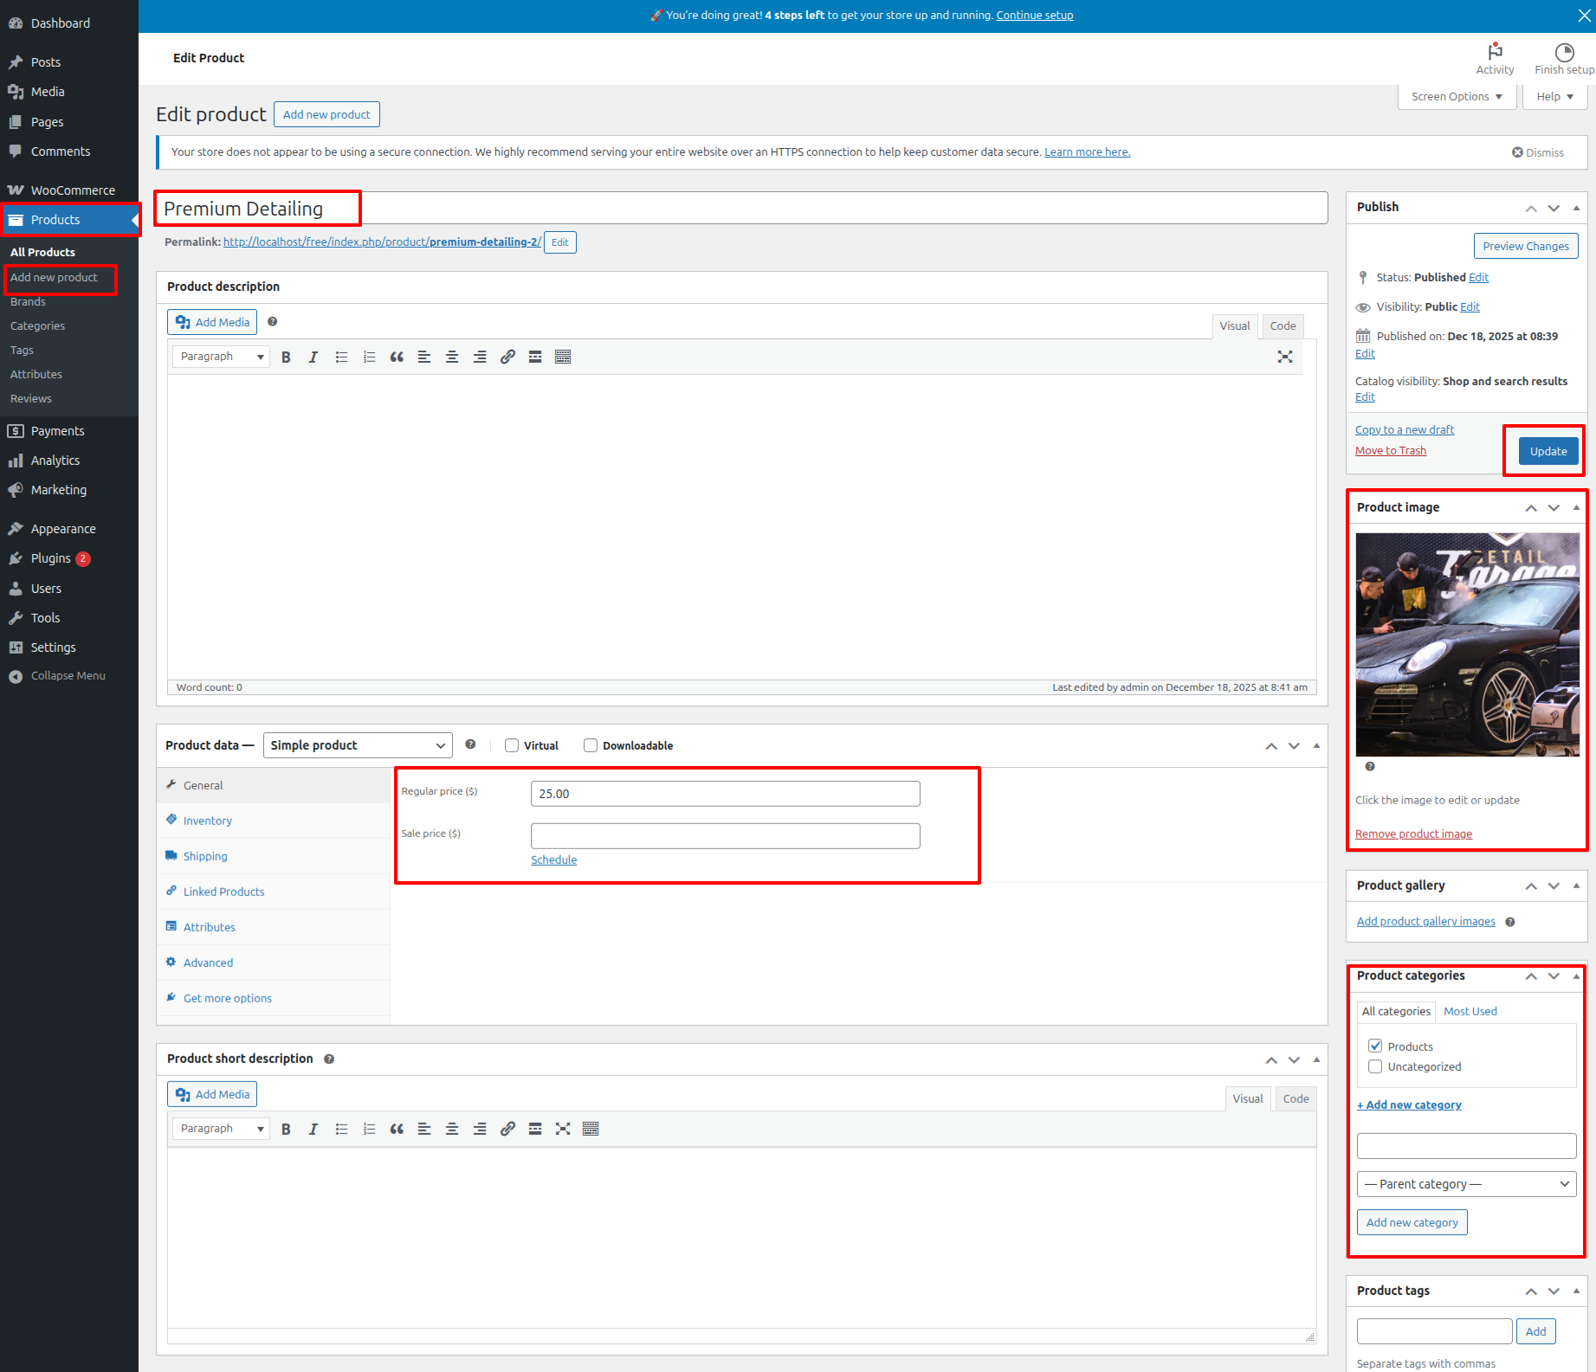Insert blockquote in Product description editor

click(397, 357)
